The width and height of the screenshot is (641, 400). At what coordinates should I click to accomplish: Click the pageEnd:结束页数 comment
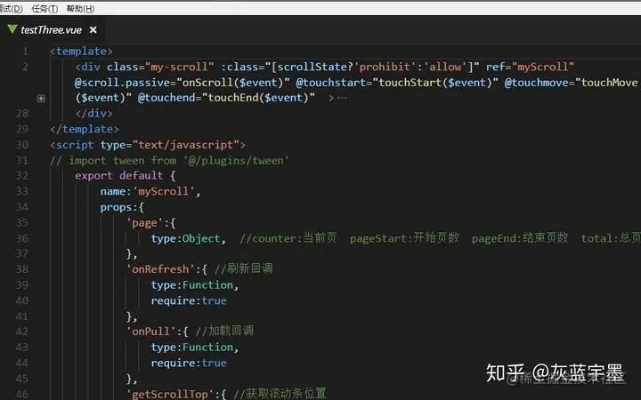520,238
